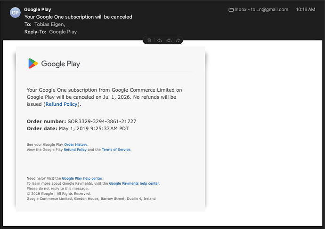
Task: Open the Refund Policy link beside Terms of Service
Action: click(x=75, y=150)
